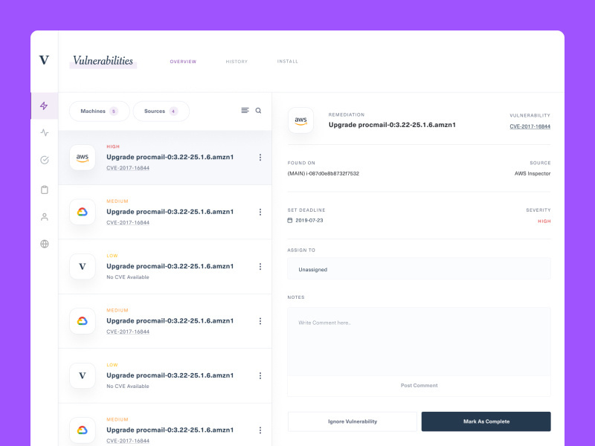The height and width of the screenshot is (446, 595).
Task: Open the activity pulse sidebar icon
Action: [45, 132]
